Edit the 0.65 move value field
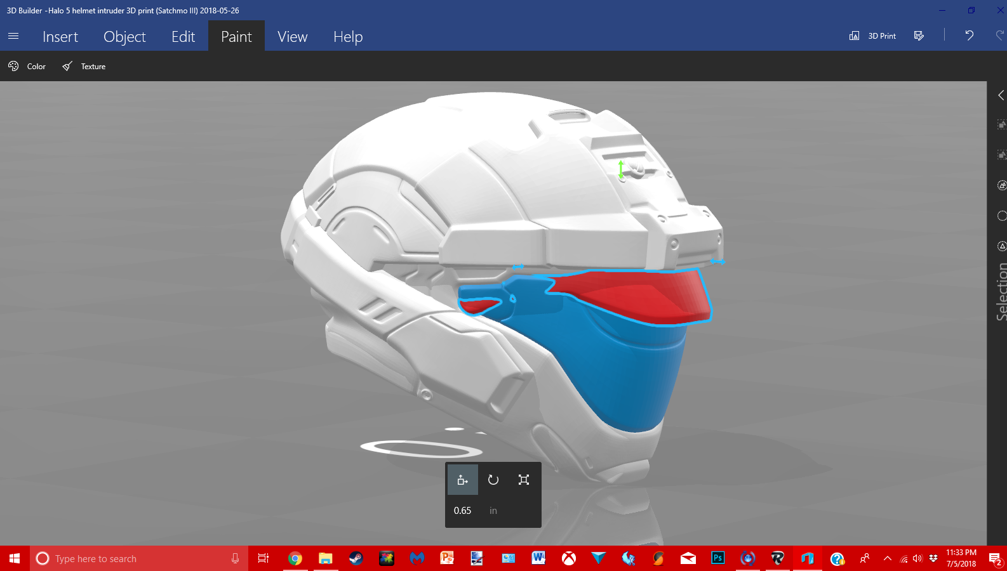 click(463, 511)
